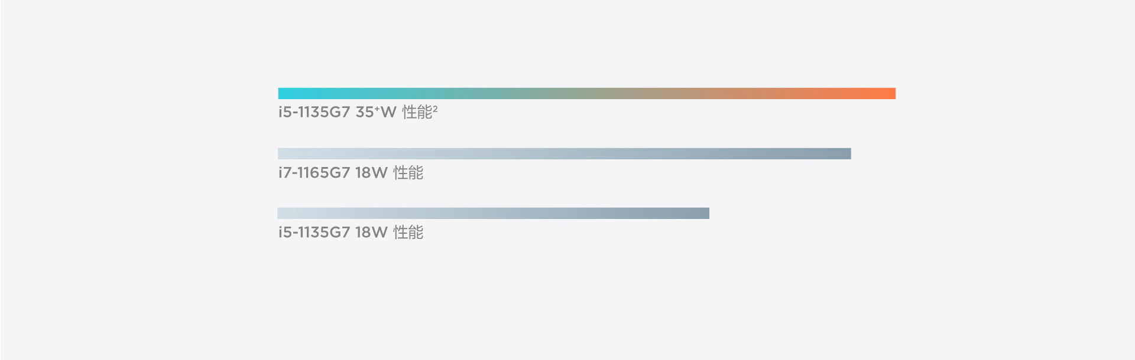Viewport: 1135px width, 360px height.
Task: Select the i7-1165G7 18W 性能 label
Action: tap(351, 172)
